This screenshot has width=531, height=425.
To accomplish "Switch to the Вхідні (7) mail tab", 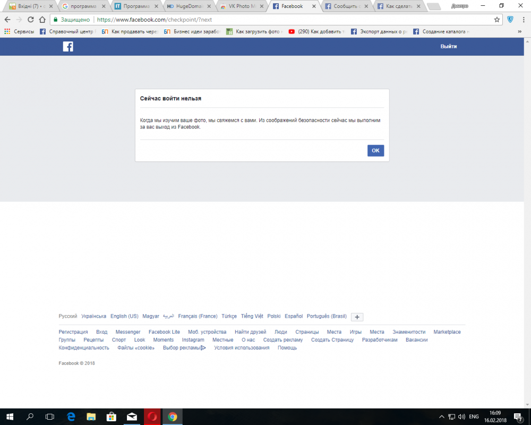I will tap(31, 6).
